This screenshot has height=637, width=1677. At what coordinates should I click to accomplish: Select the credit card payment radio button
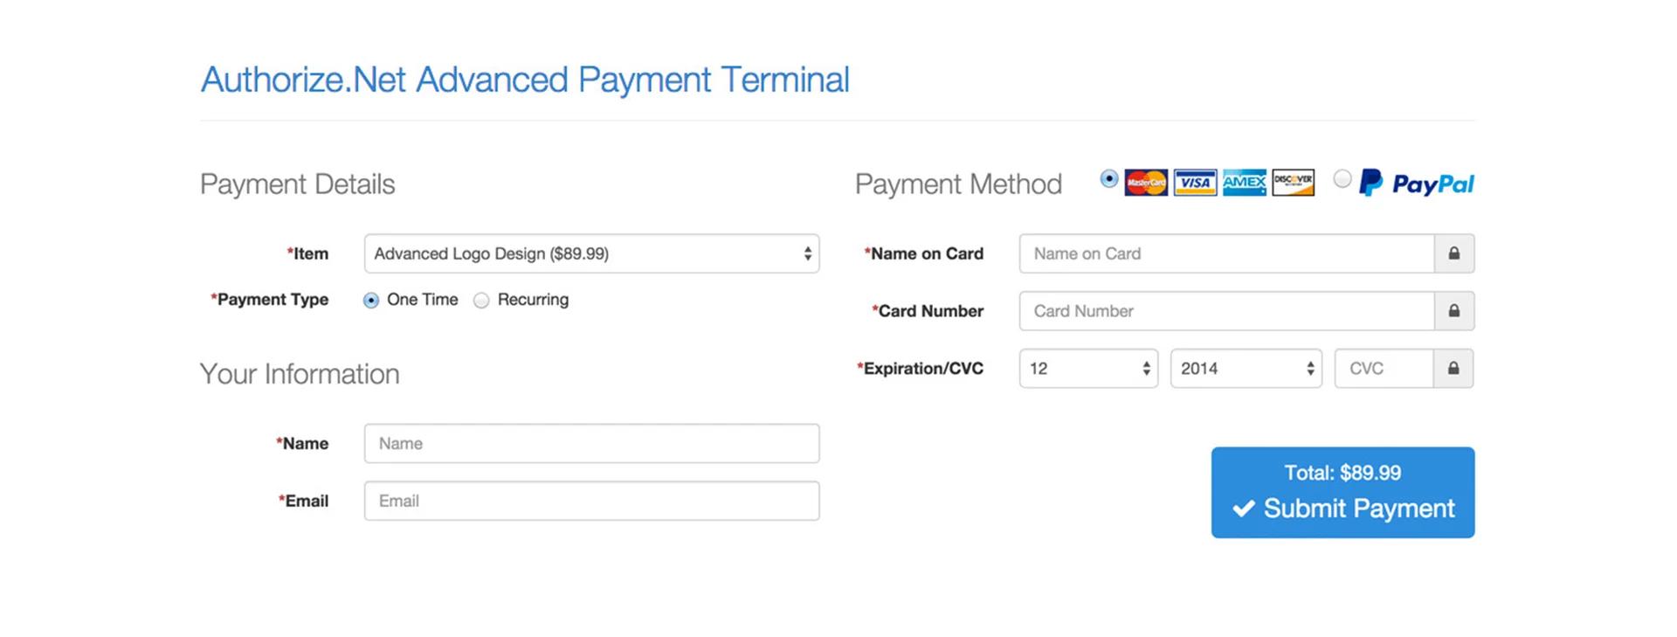click(1109, 179)
